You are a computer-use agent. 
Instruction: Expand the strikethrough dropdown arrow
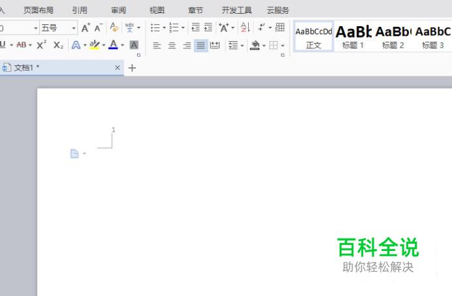(x=30, y=45)
